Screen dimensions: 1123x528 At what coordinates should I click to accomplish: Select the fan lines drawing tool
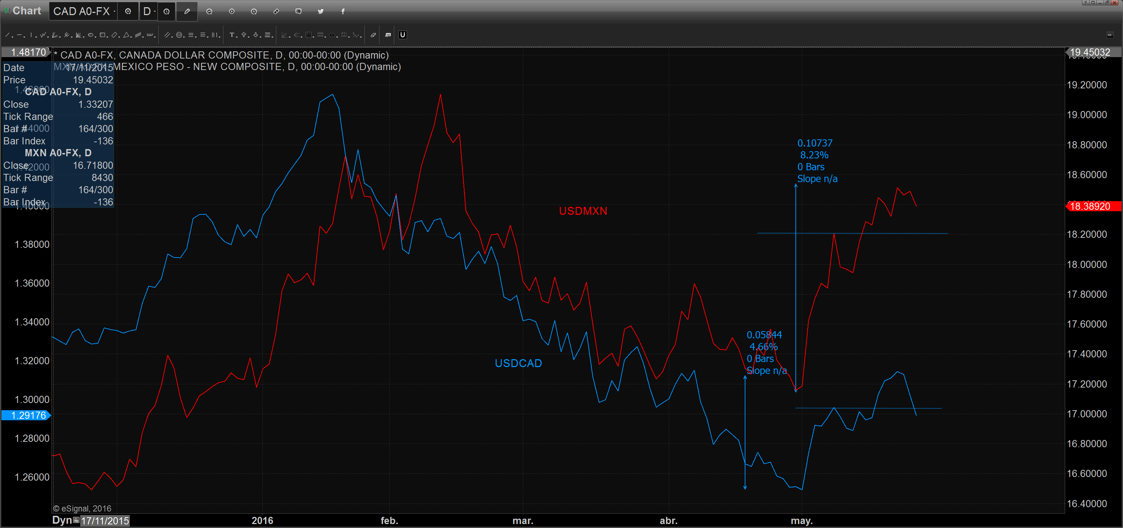55,35
